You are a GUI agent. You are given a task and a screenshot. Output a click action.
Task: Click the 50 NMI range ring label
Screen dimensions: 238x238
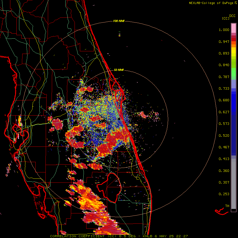(x=119, y=70)
